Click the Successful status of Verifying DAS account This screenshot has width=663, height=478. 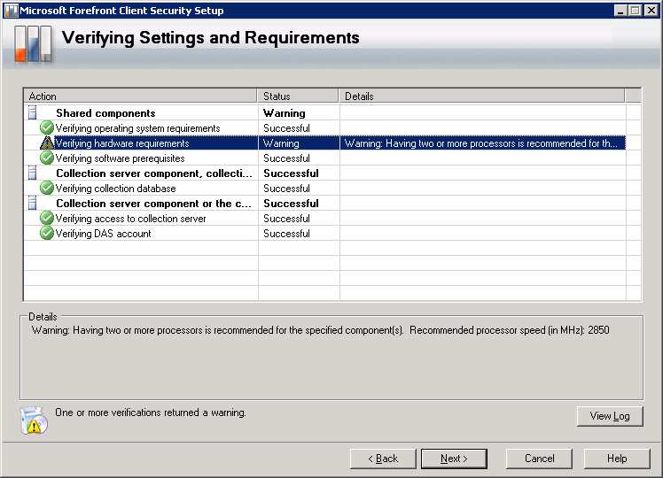point(286,234)
